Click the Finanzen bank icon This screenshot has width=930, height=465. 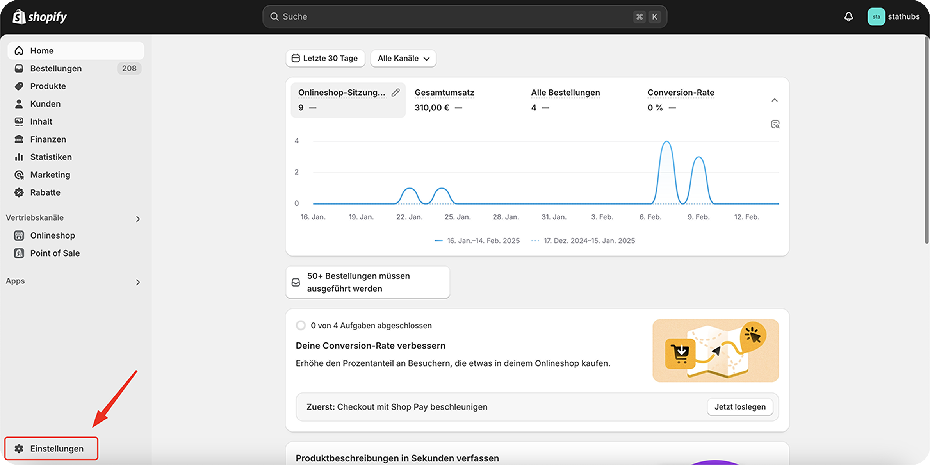(19, 139)
